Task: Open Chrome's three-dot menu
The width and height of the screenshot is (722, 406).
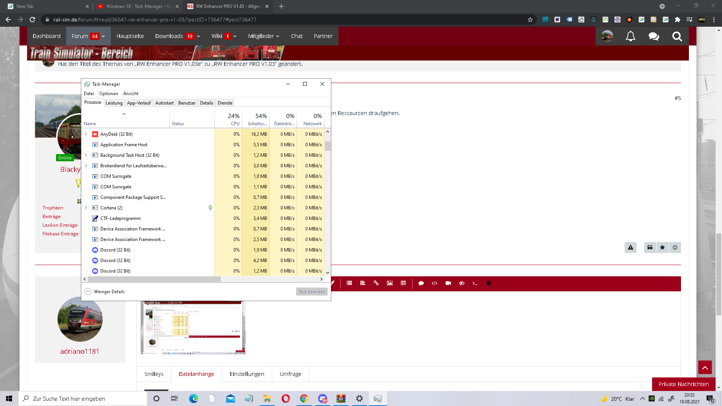Action: [714, 20]
